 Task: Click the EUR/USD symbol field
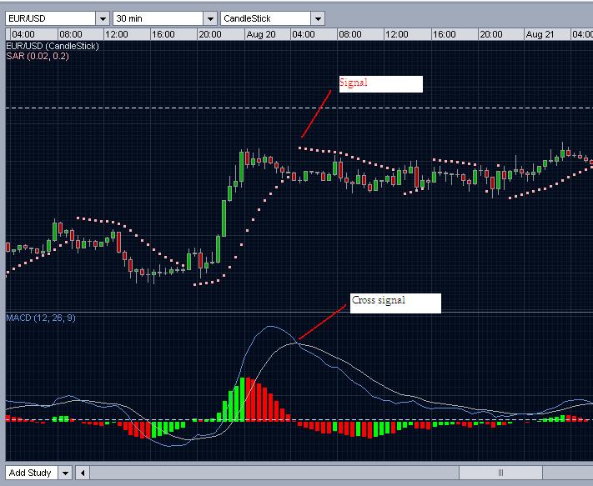click(51, 18)
